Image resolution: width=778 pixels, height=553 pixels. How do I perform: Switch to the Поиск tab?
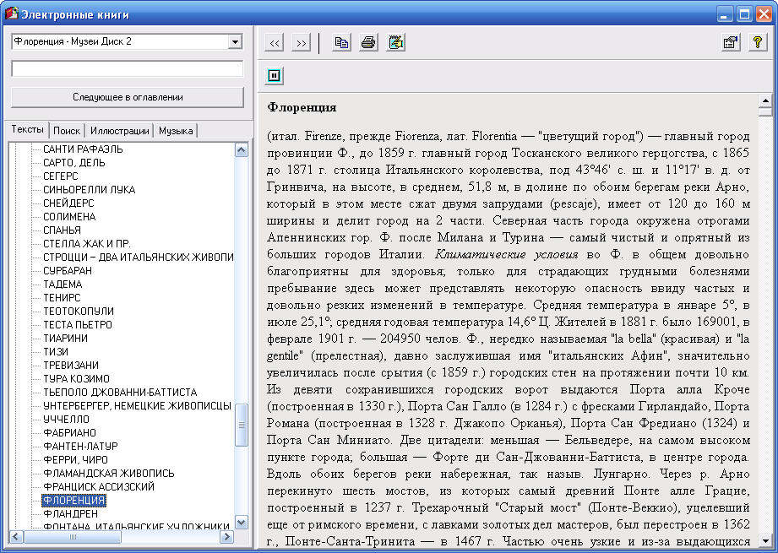[67, 131]
